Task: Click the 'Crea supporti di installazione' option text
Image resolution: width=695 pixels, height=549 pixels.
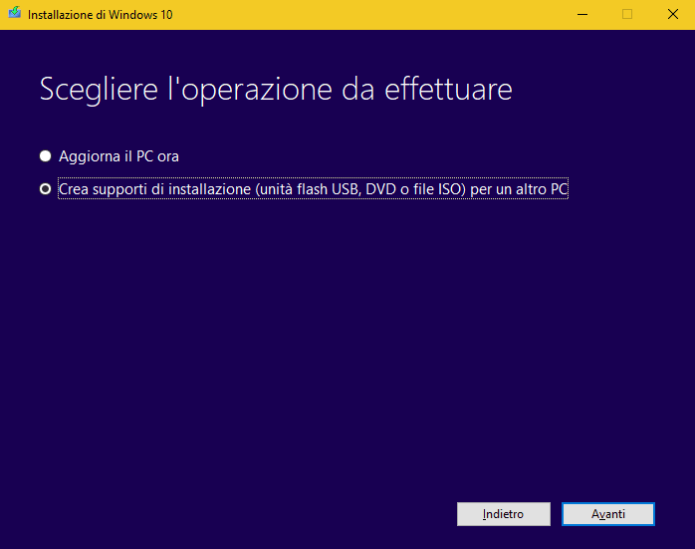Action: pyautogui.click(x=313, y=188)
